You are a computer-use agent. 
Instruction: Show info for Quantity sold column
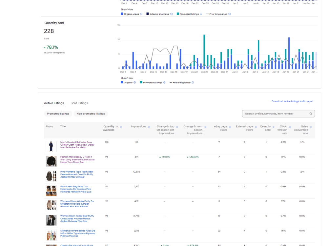274,127
